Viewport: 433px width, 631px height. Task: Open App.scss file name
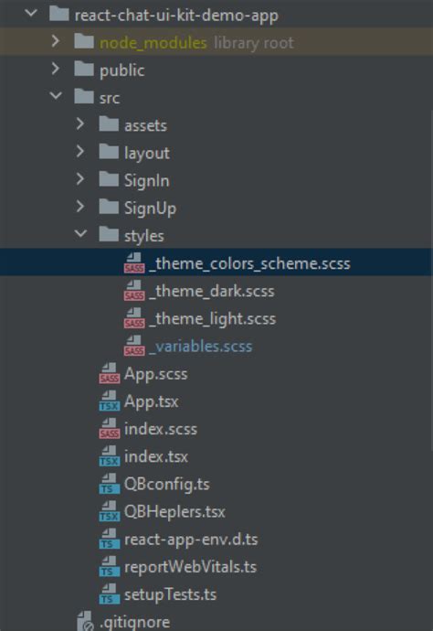tap(155, 374)
